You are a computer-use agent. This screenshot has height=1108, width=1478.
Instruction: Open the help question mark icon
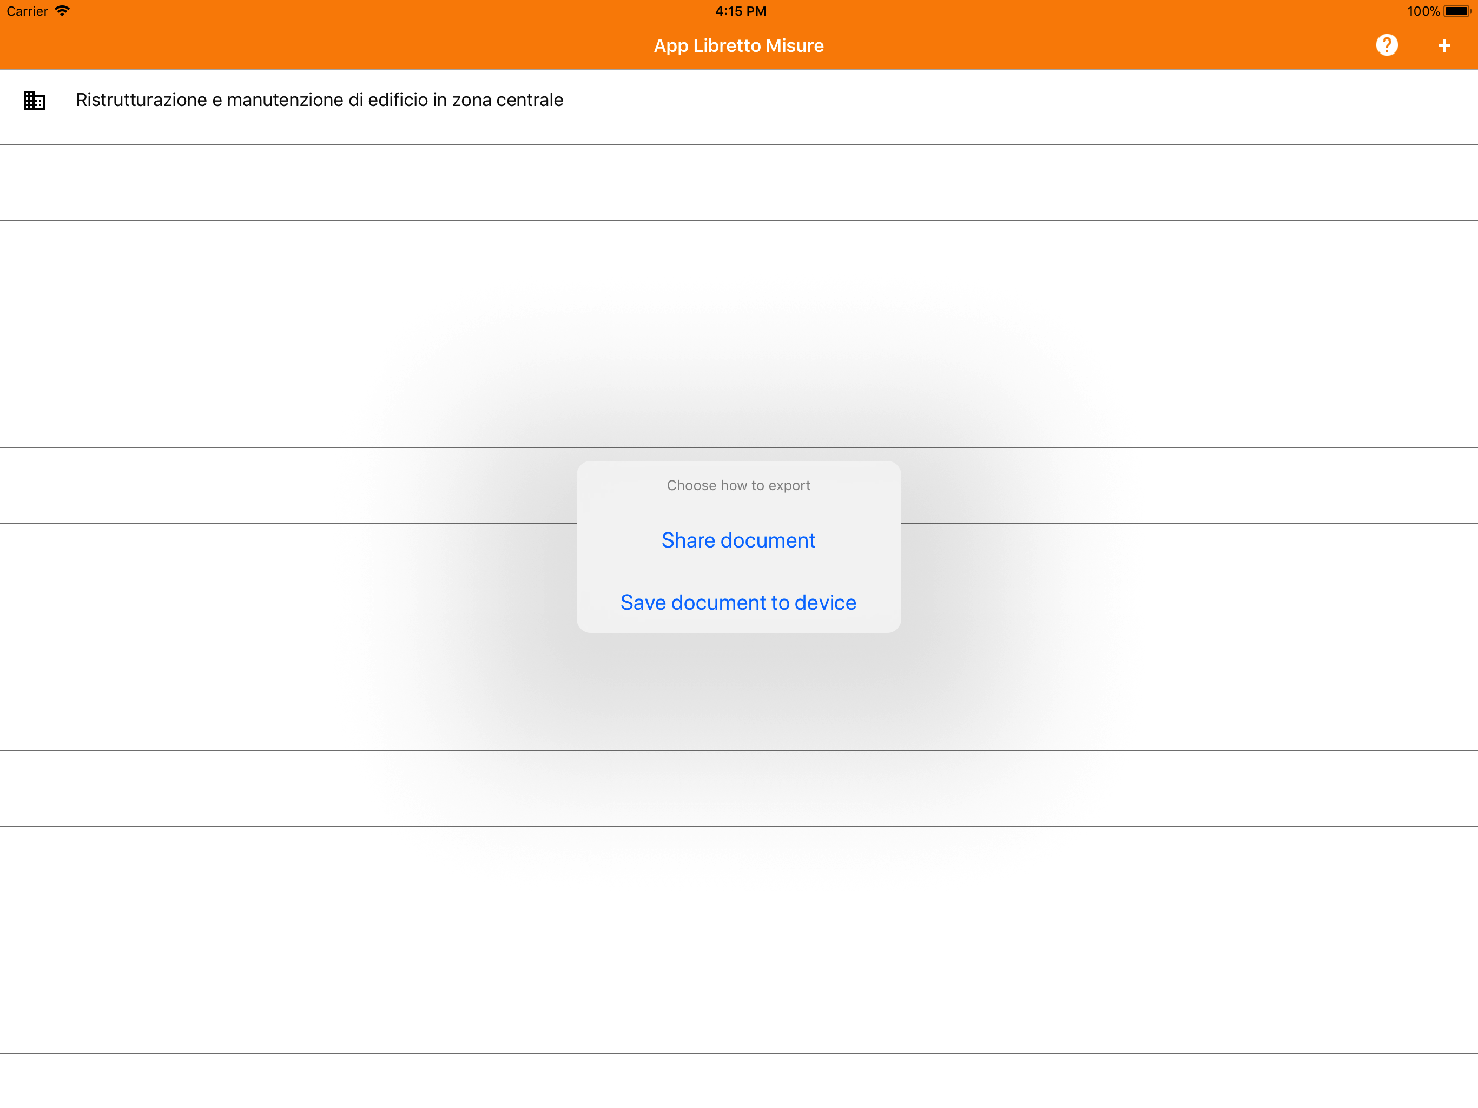(x=1387, y=45)
